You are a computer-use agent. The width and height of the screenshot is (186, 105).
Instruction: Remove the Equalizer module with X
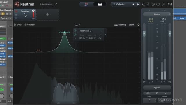click(16, 18)
